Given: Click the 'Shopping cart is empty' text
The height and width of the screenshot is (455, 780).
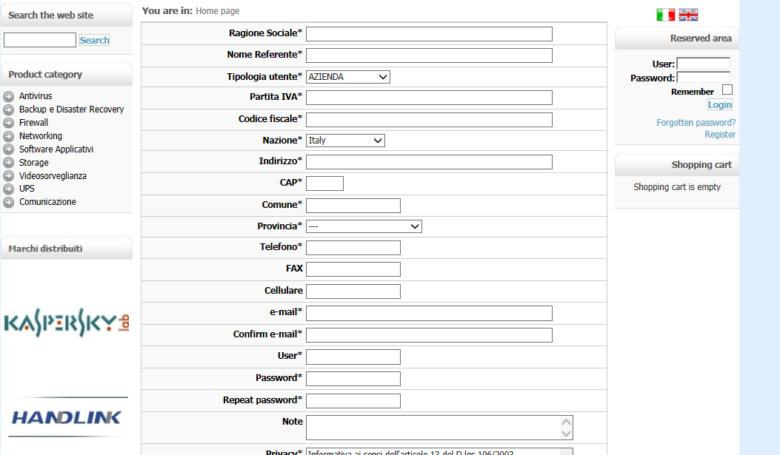Looking at the screenshot, I should pos(677,187).
